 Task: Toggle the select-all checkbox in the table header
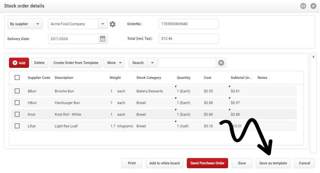click(17, 77)
